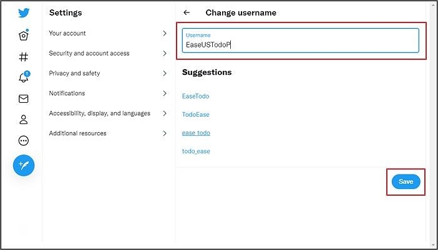Select the TodoEase suggestion
Screen dimensions: 438x250
tap(195, 115)
